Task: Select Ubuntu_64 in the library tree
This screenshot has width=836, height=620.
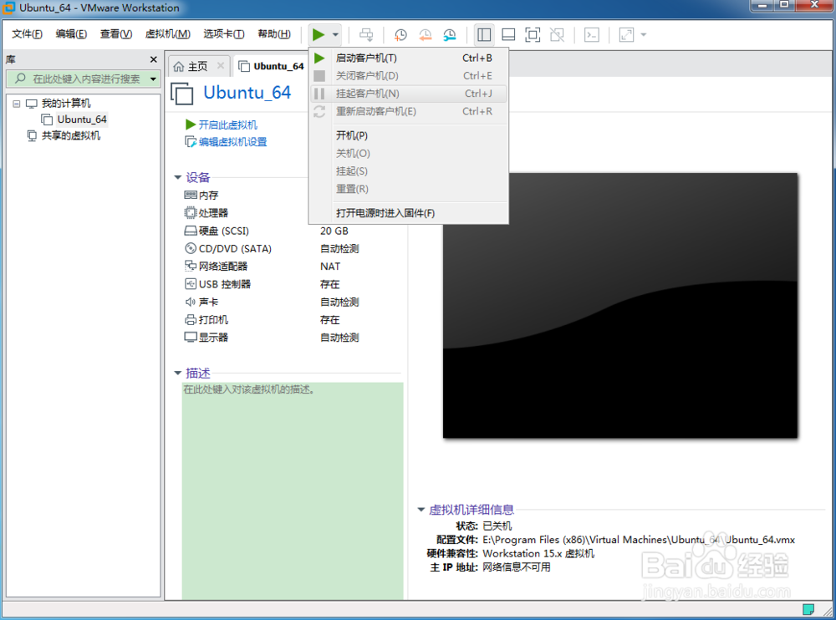Action: (82, 119)
